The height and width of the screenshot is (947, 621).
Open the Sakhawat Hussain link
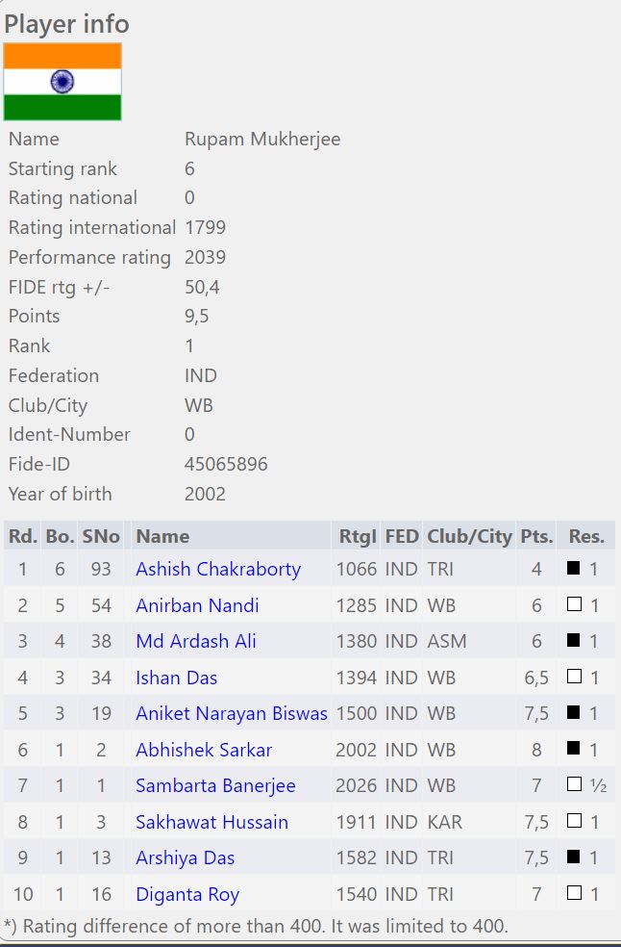(x=211, y=822)
